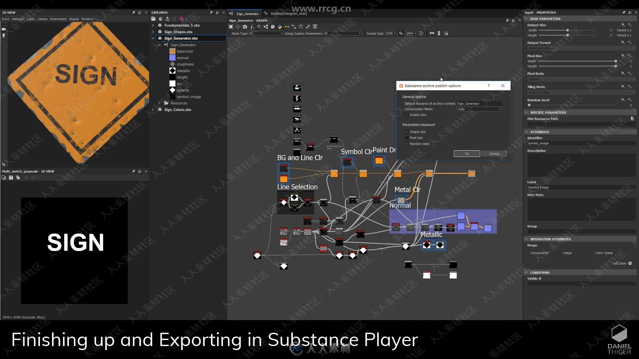
Task: Toggle the Output size exposure checkbox
Action: [x=407, y=132]
